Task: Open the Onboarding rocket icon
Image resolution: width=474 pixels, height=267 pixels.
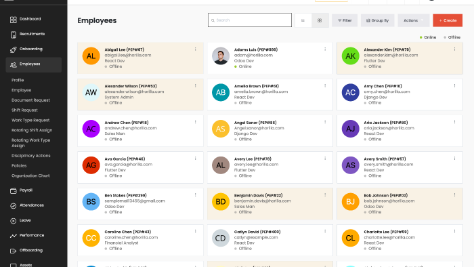Action: click(13, 49)
